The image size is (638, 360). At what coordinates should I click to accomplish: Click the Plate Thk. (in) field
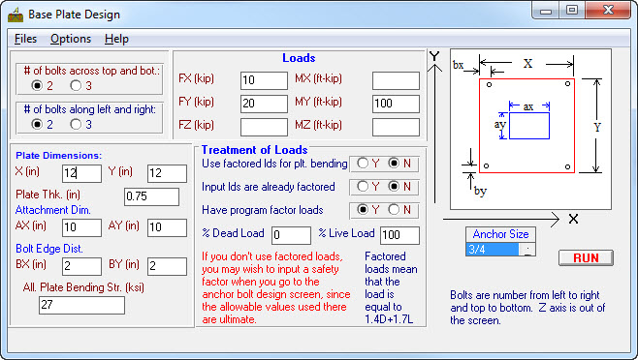pos(152,196)
